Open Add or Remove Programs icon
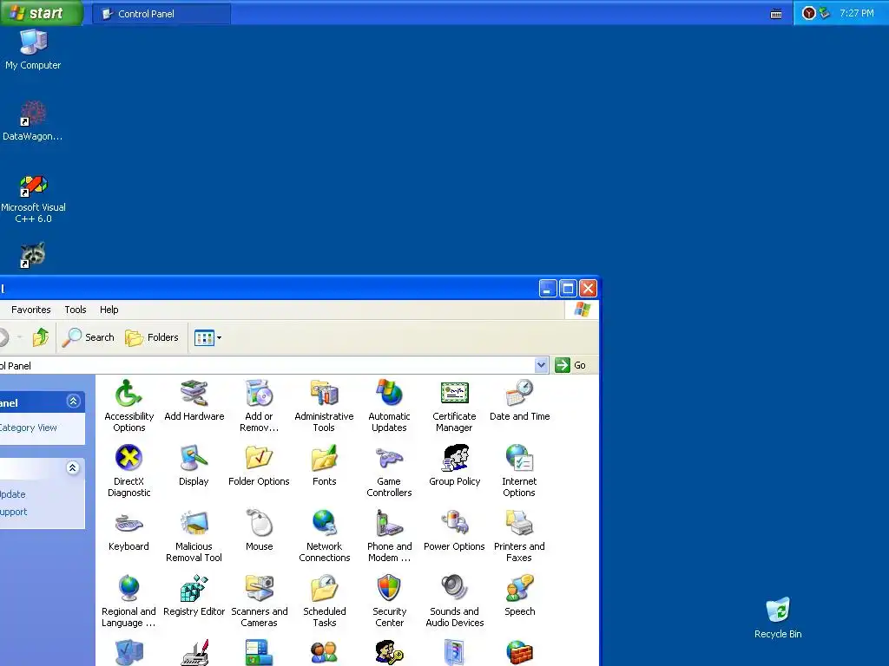 [259, 406]
